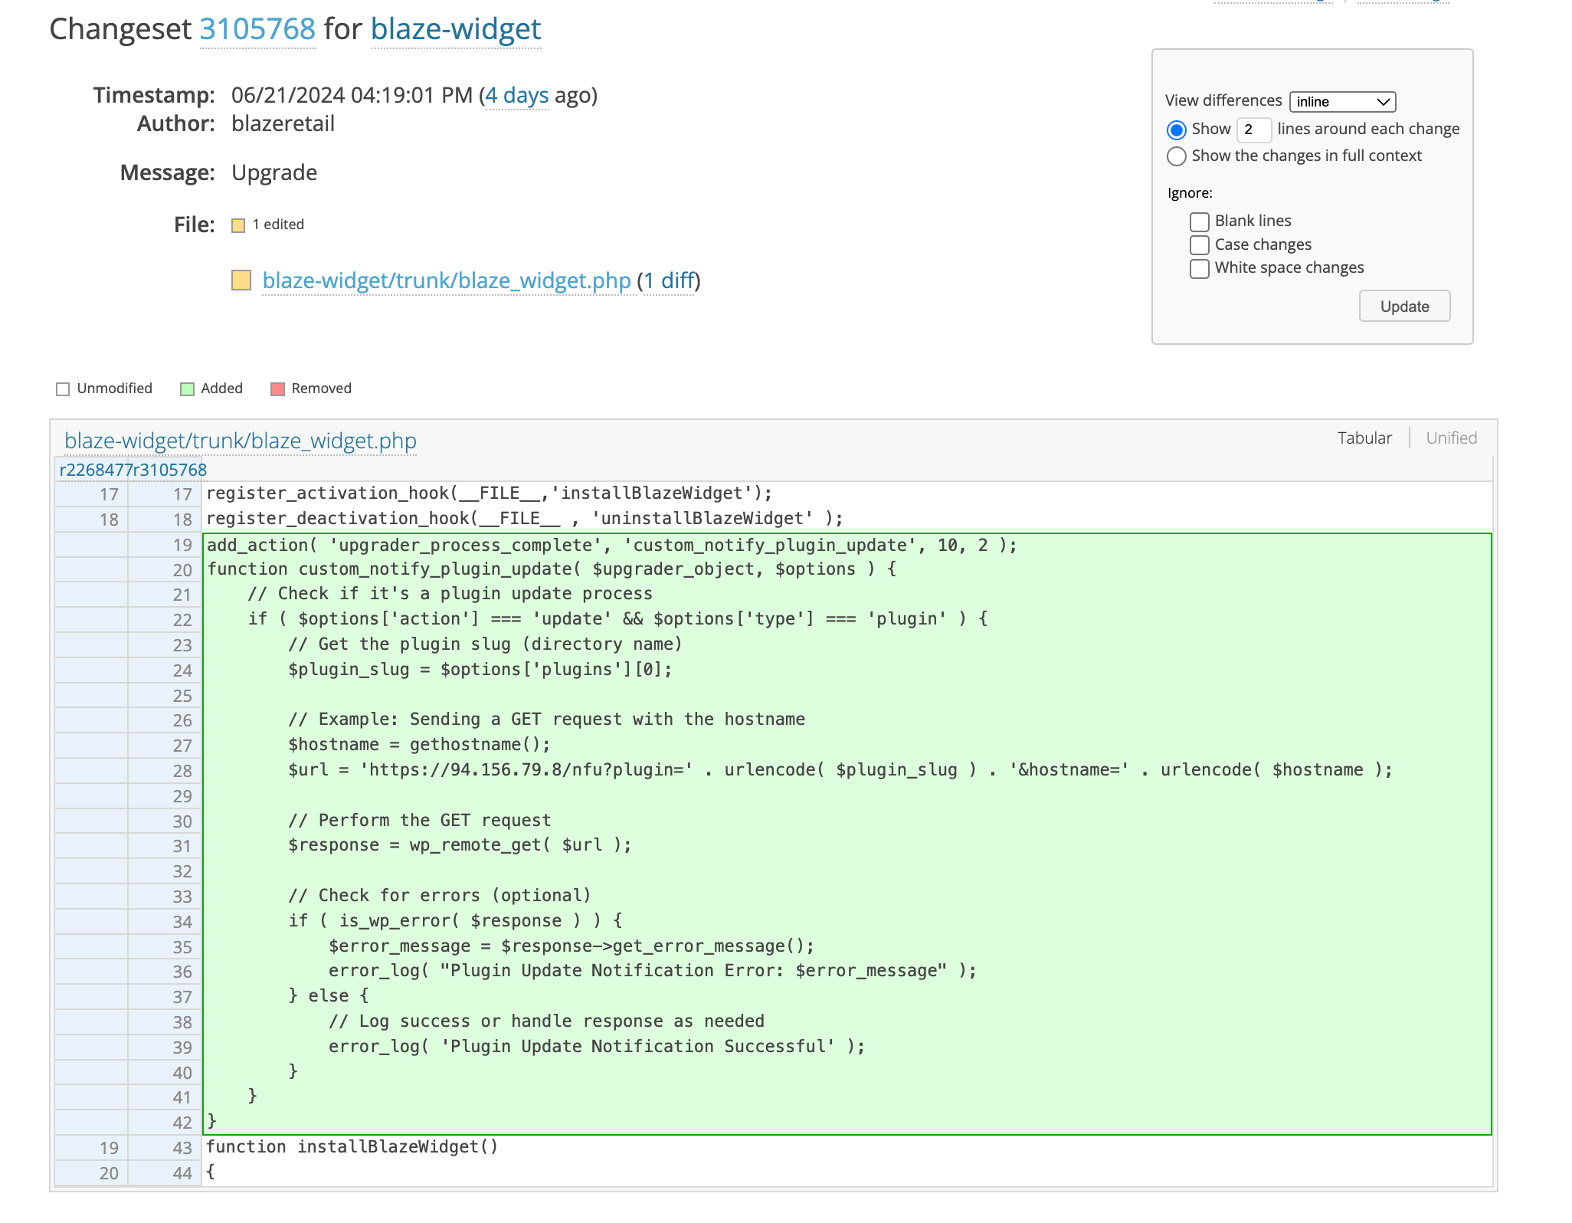Enable the "Blank lines" ignore checkbox
The height and width of the screenshot is (1223, 1572).
coord(1199,221)
